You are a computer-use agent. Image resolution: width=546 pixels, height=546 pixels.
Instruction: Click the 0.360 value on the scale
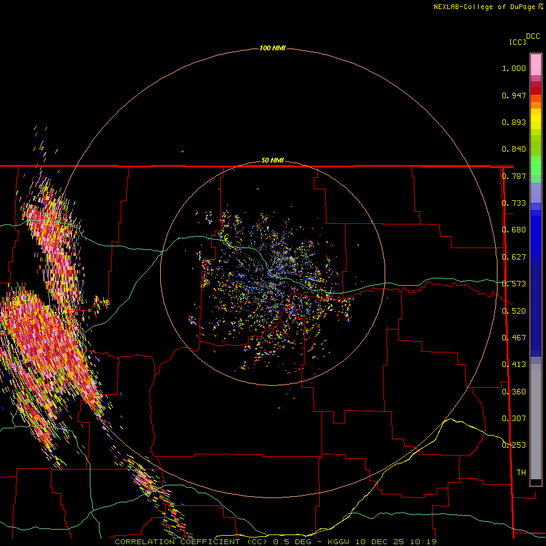(514, 392)
